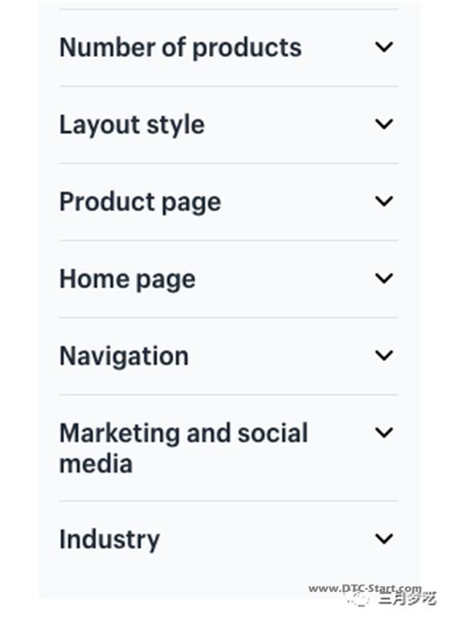This screenshot has width=450, height=620.
Task: Click the chevron for Marketing and social media
Action: click(383, 433)
